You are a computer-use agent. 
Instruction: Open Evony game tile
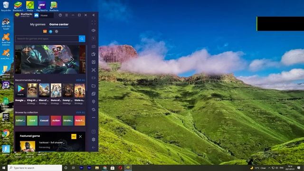point(67,90)
